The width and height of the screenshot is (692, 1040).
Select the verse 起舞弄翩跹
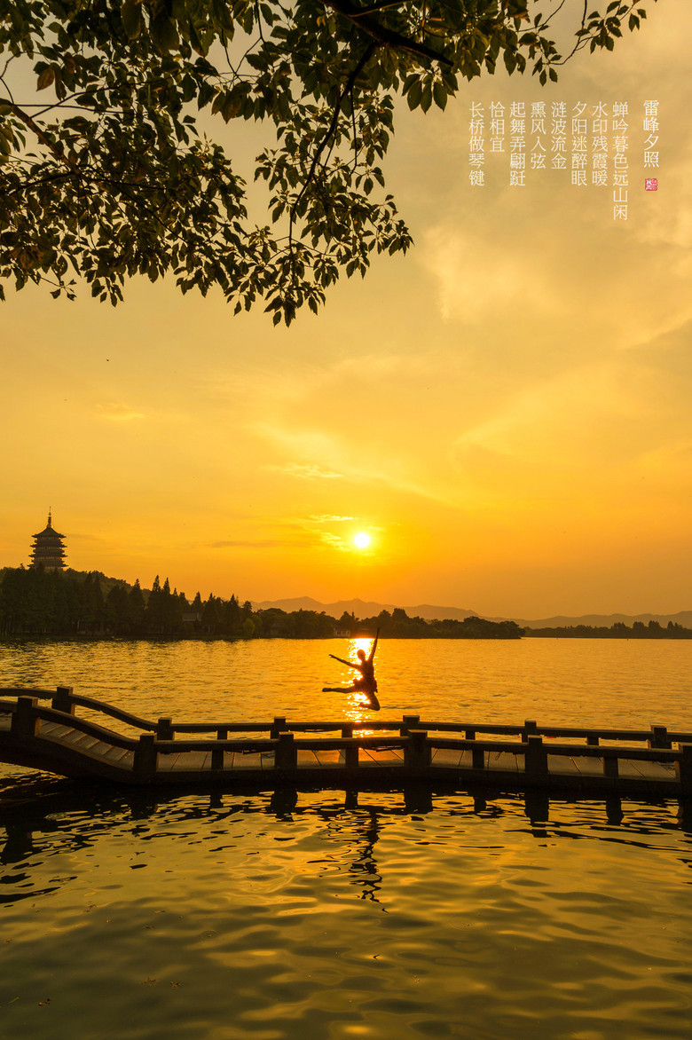518,143
